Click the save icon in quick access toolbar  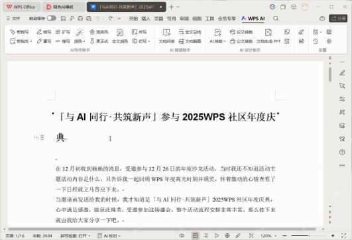63,19
